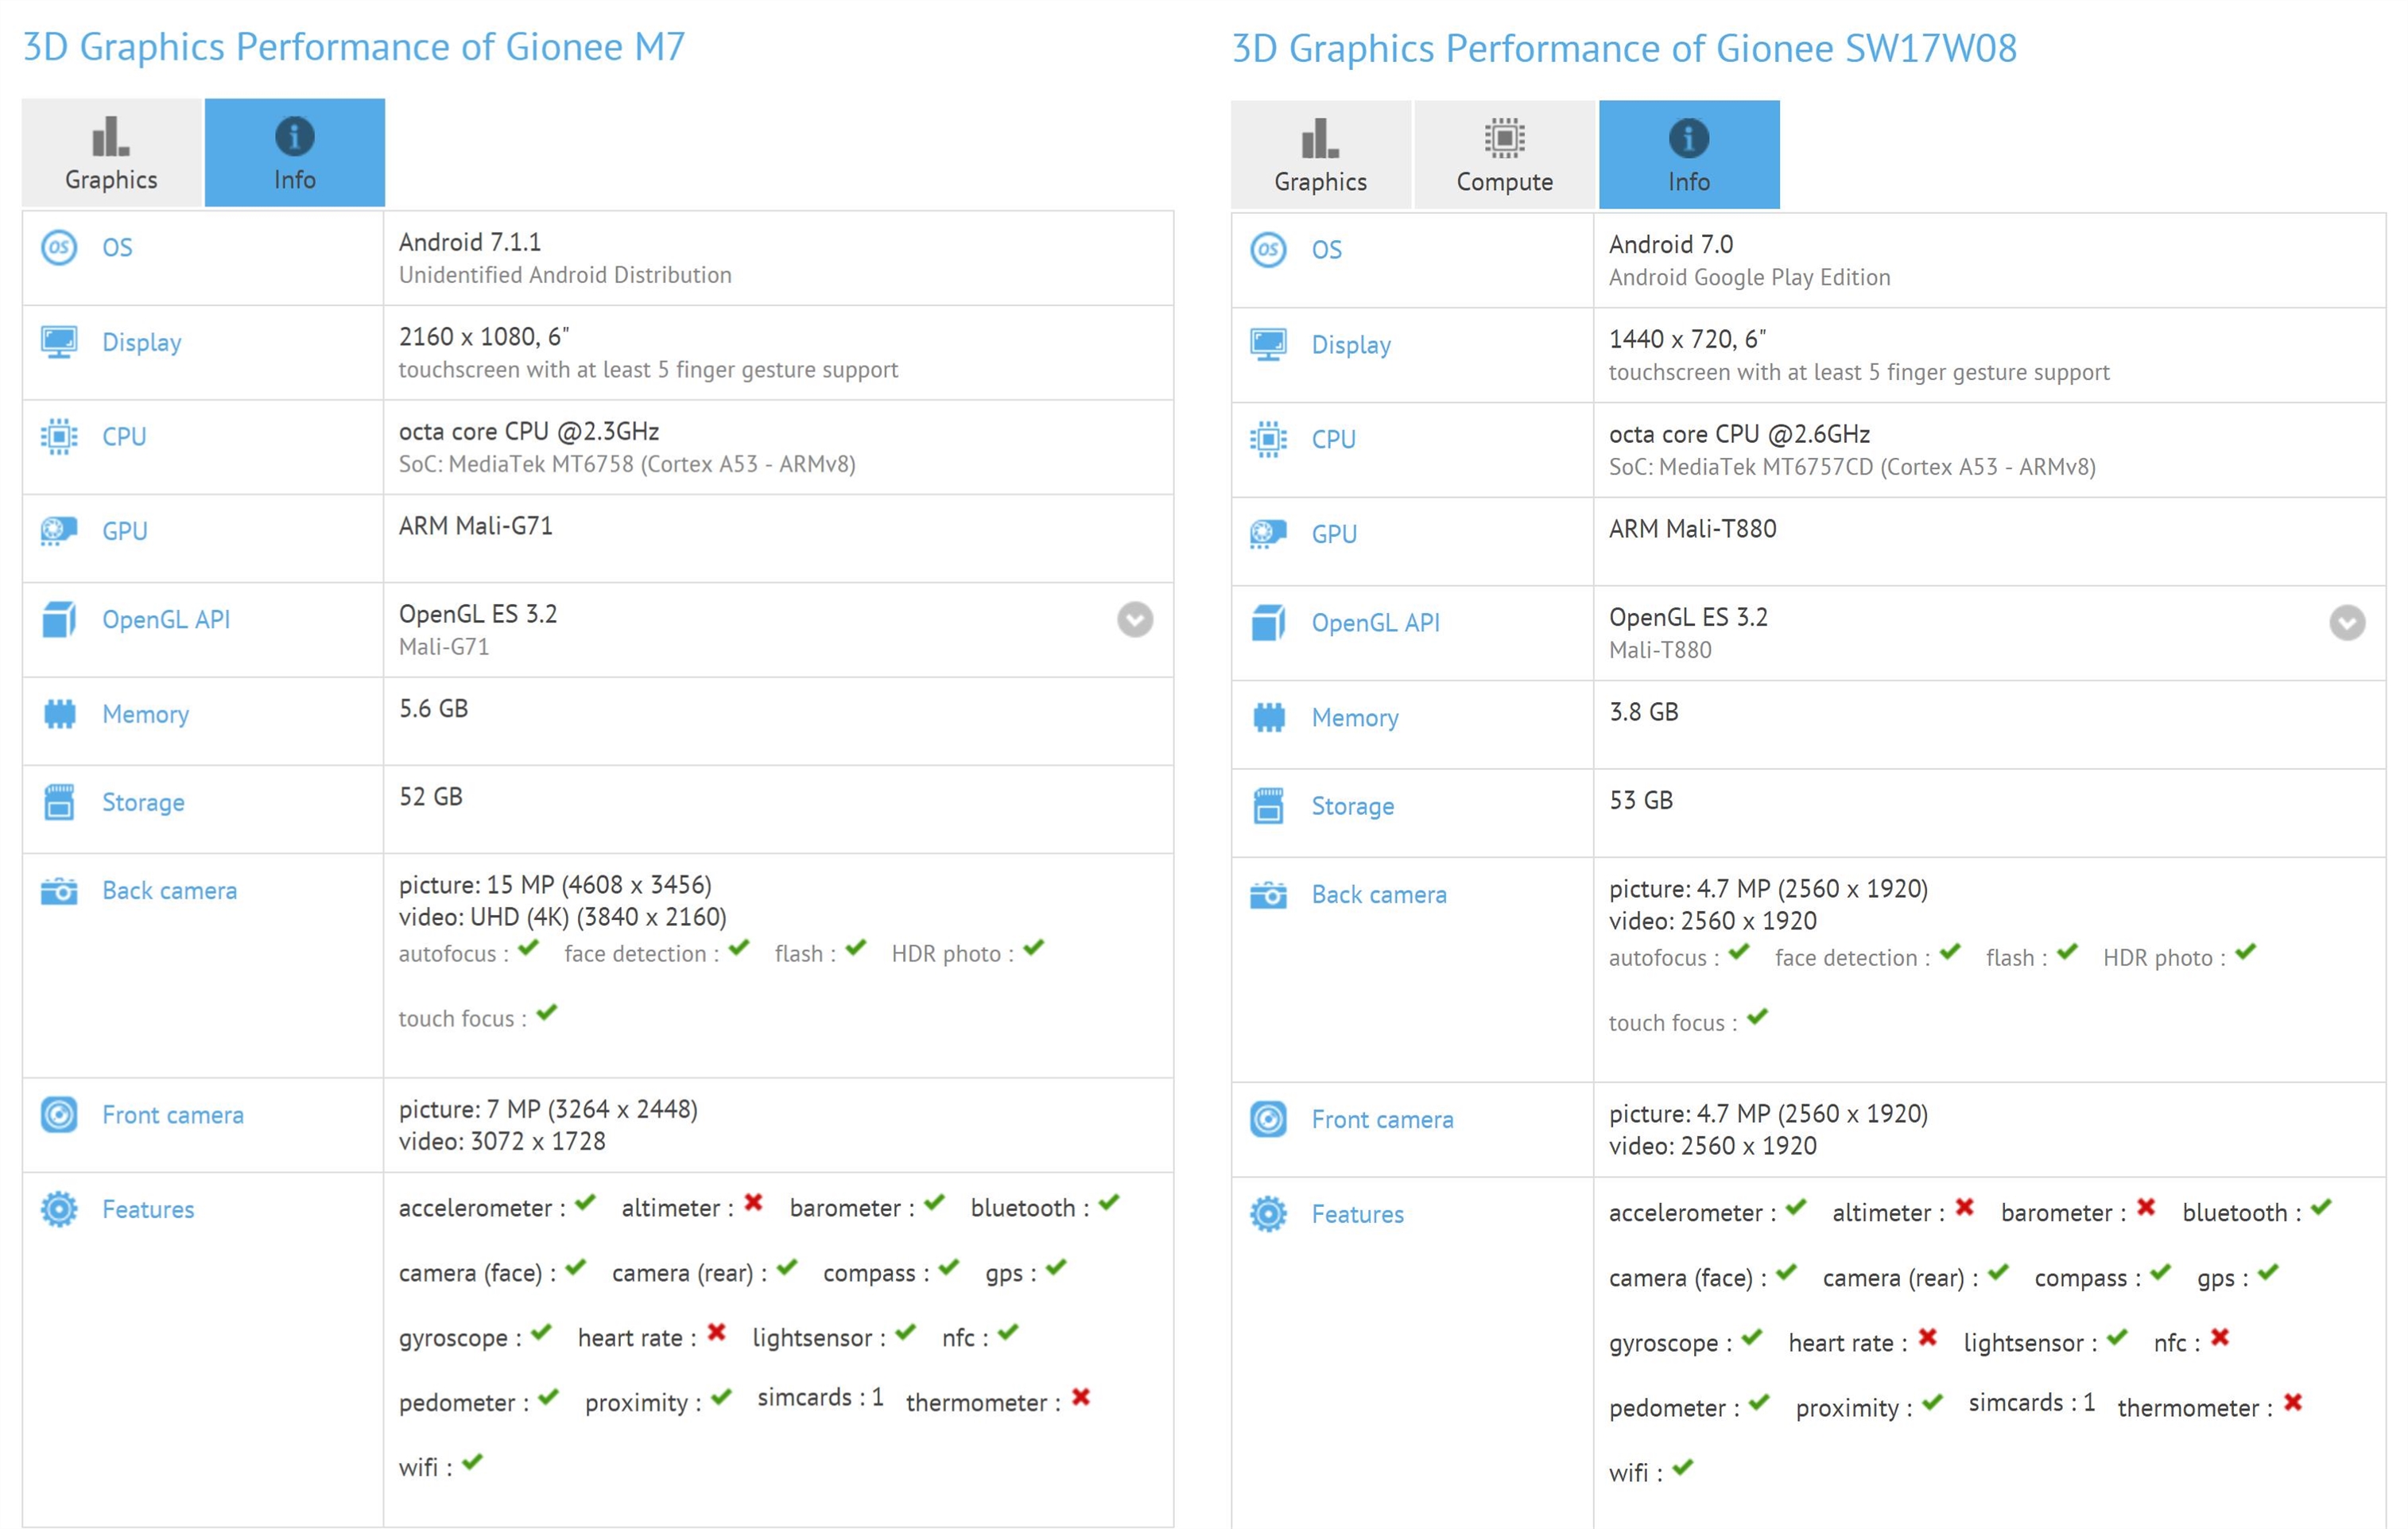Click '1440 x 720, 6"' display value

[1688, 339]
